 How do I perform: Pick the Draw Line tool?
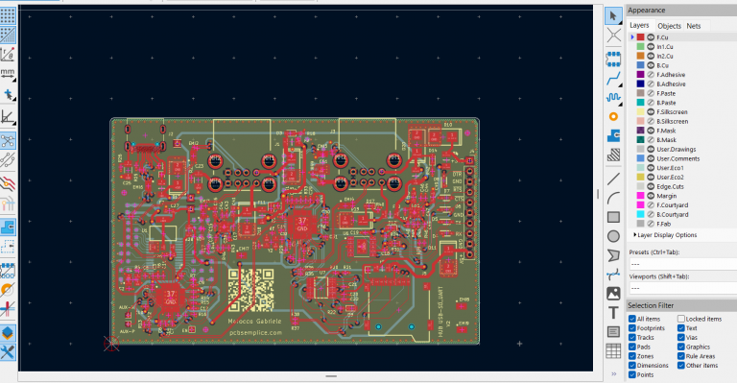click(x=613, y=180)
